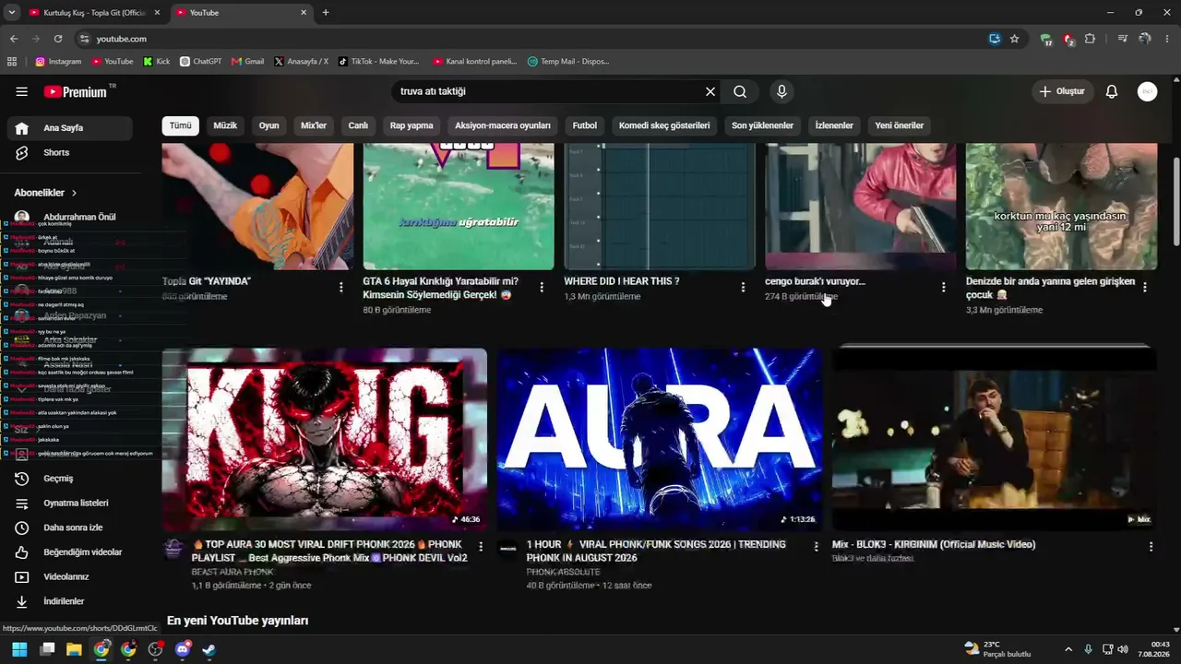Select the Müzik filter chip

pyautogui.click(x=225, y=125)
